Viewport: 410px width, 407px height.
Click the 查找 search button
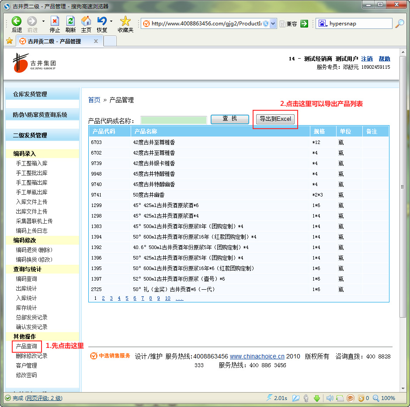click(229, 119)
